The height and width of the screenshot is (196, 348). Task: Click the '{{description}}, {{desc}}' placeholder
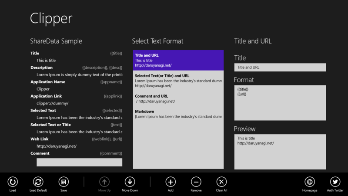(x=102, y=68)
